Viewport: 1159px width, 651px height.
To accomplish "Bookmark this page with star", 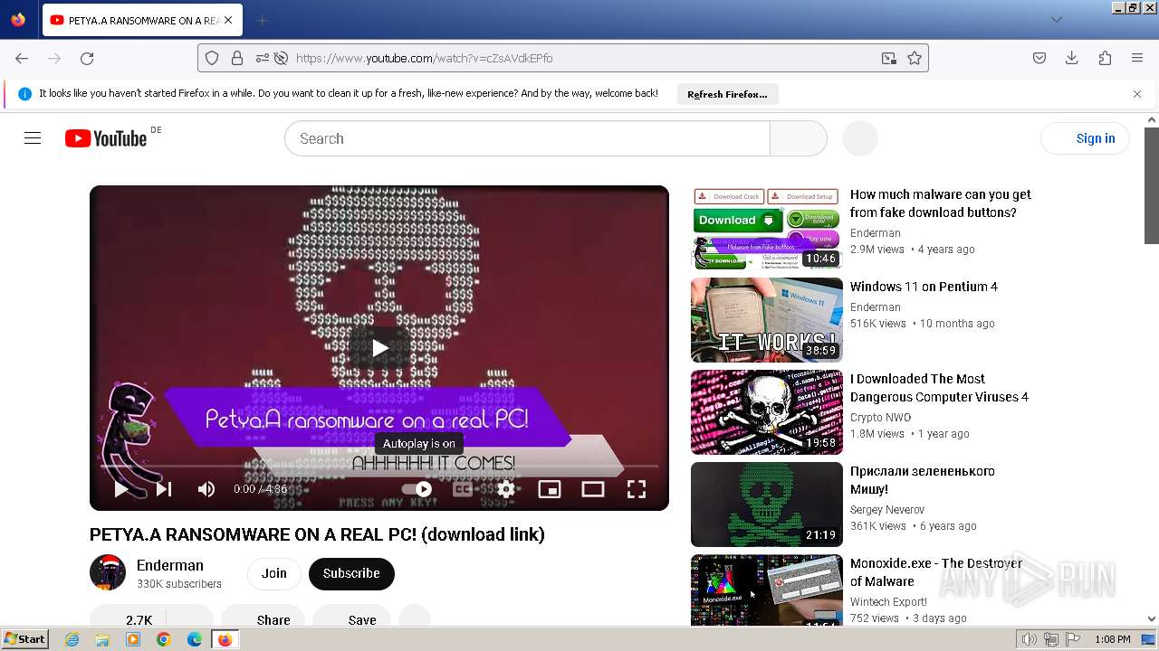I will click(915, 58).
